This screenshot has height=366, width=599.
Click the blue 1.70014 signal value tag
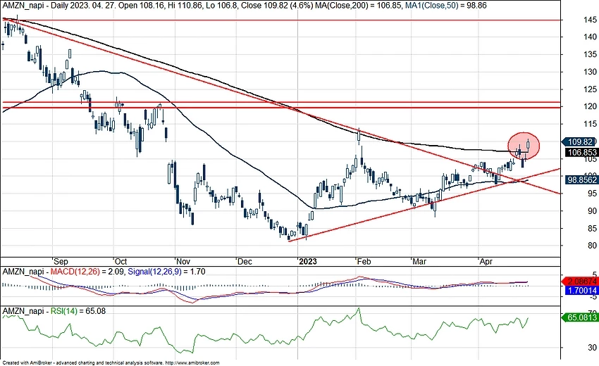[x=580, y=289]
